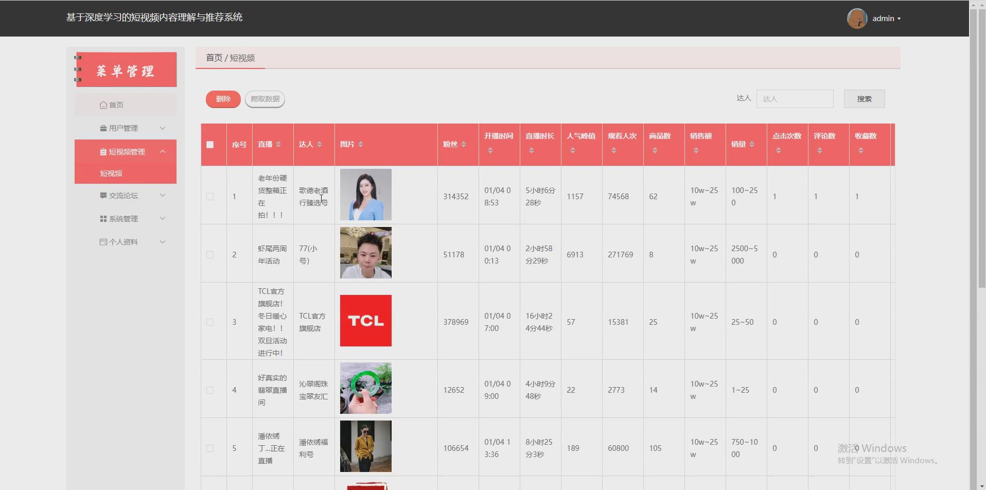Screen dimensions: 986x490
Task: Sort by 观看人次 column arrows
Action: coord(614,151)
